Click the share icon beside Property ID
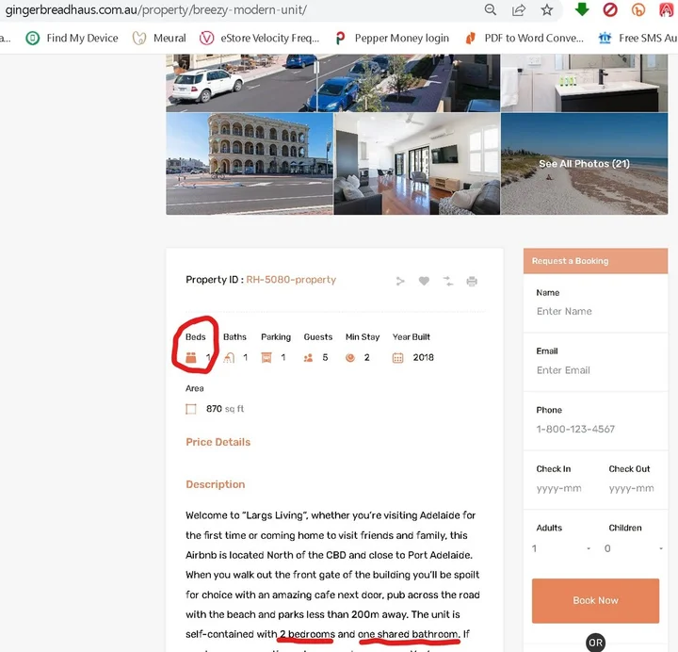This screenshot has height=652, width=678. (400, 281)
